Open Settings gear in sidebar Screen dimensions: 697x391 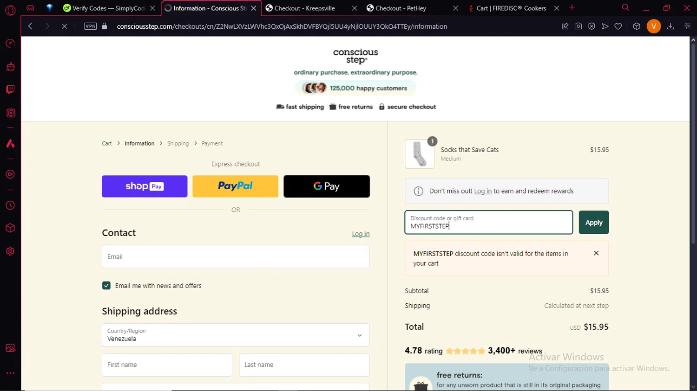(x=10, y=251)
